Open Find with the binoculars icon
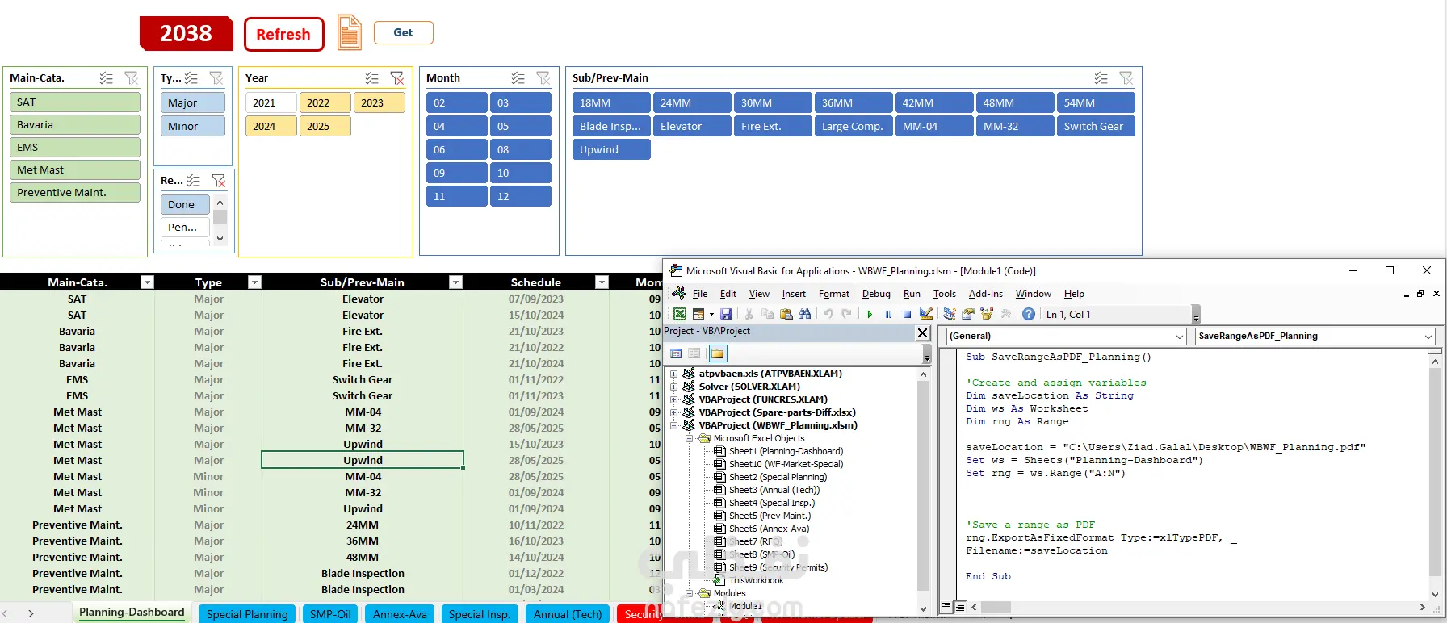 click(x=805, y=315)
